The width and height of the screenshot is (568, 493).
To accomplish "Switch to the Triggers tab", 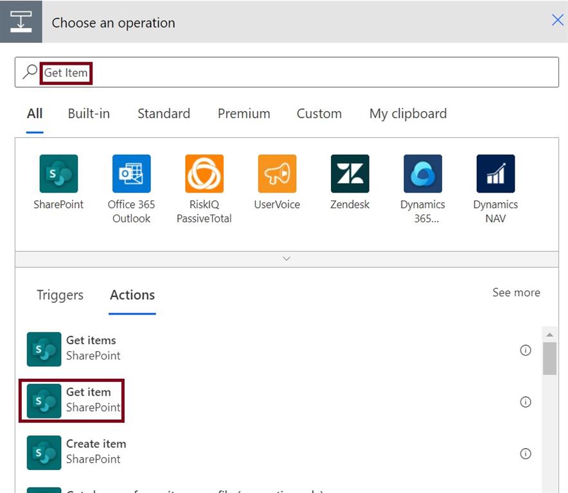I will point(60,295).
